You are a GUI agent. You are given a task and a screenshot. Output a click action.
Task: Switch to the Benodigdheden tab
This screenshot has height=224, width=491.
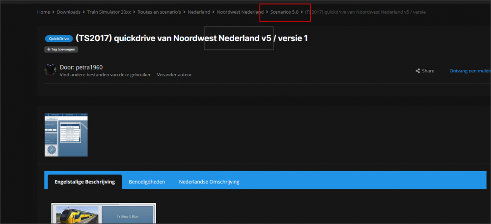(147, 182)
